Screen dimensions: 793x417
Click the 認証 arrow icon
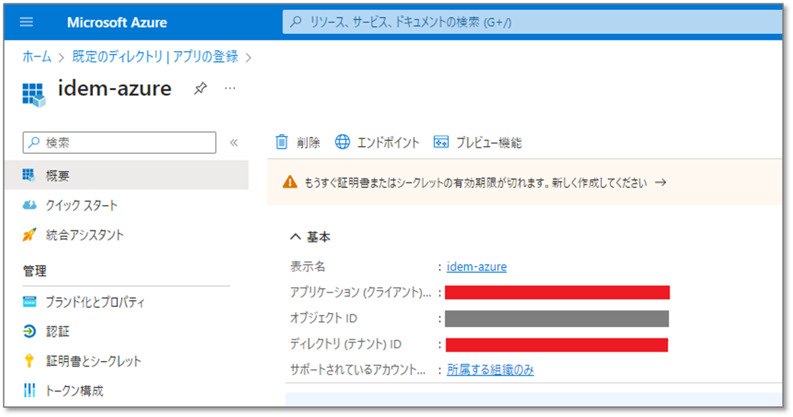click(x=29, y=332)
